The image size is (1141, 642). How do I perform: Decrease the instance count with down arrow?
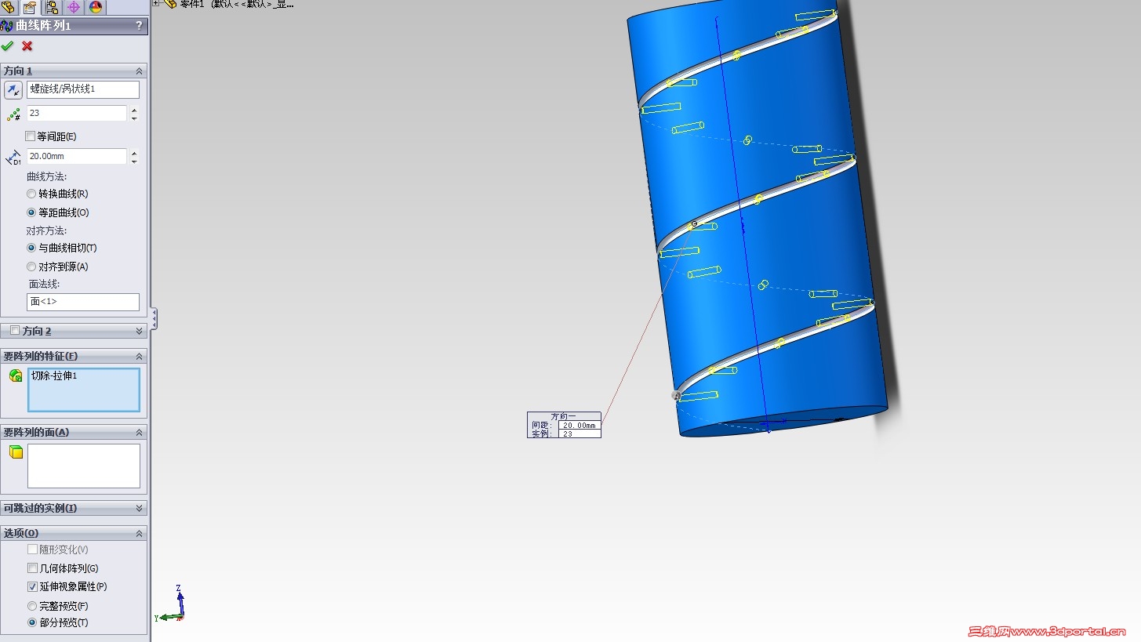pyautogui.click(x=134, y=118)
